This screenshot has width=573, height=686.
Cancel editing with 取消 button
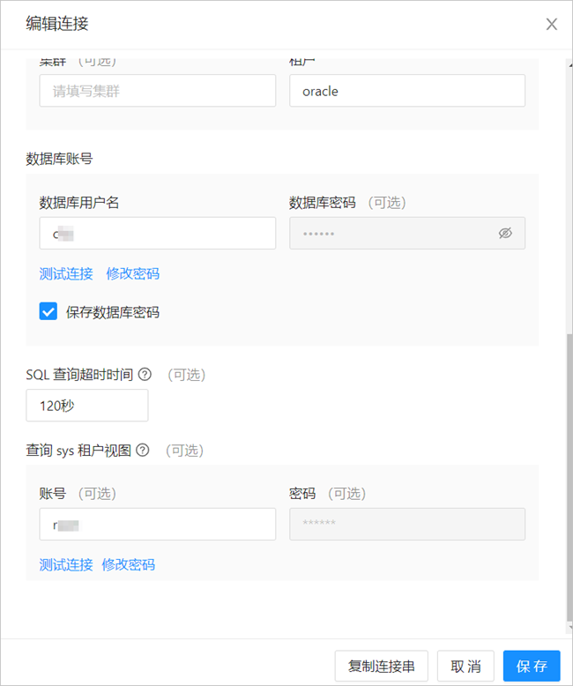coord(465,666)
